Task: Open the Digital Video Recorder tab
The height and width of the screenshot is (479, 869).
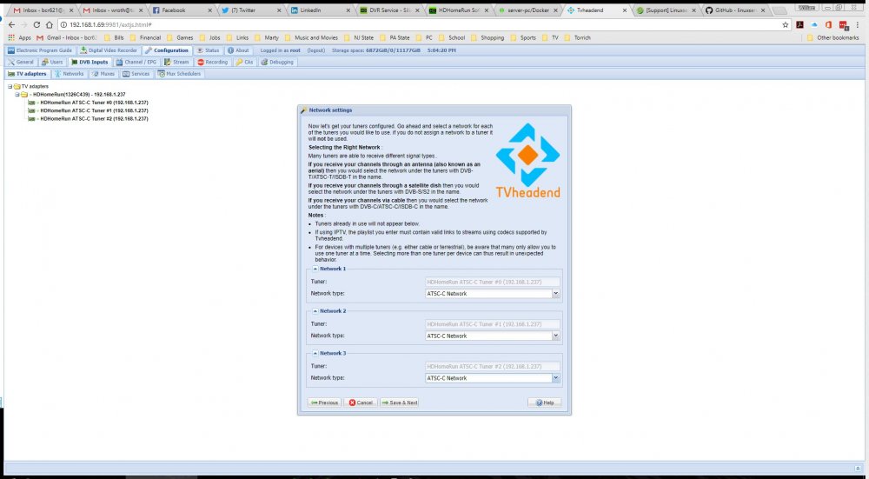Action: pyautogui.click(x=109, y=50)
